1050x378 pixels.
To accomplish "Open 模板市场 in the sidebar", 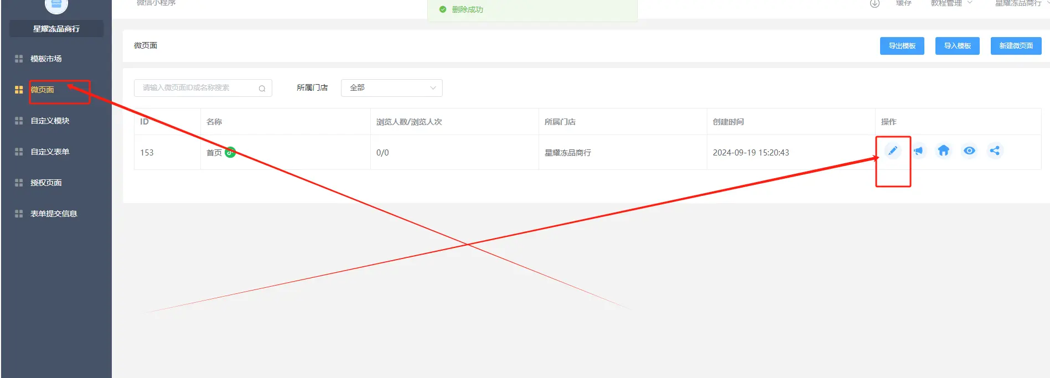I will click(46, 59).
